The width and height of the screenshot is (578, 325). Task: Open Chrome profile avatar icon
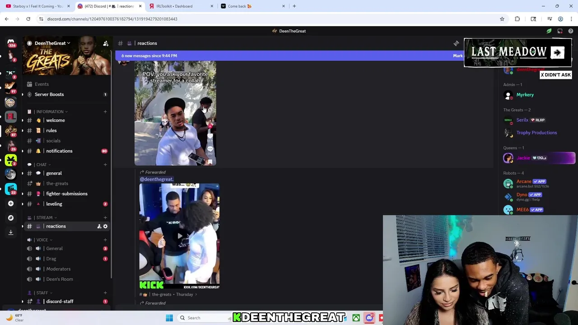(x=560, y=19)
